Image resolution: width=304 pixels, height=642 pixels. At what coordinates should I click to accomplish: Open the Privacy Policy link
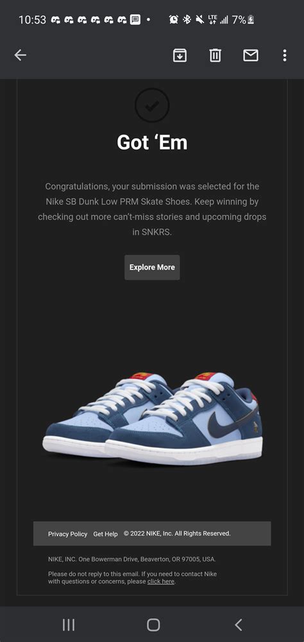(x=67, y=534)
